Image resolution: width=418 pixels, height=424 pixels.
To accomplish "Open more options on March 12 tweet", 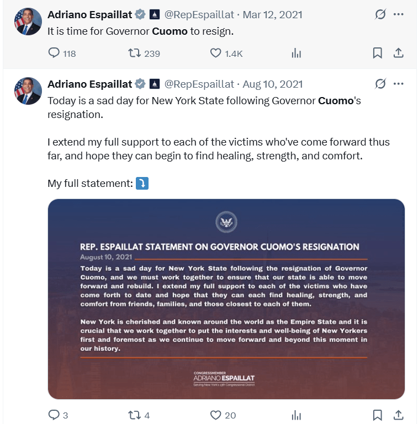I will [x=398, y=14].
